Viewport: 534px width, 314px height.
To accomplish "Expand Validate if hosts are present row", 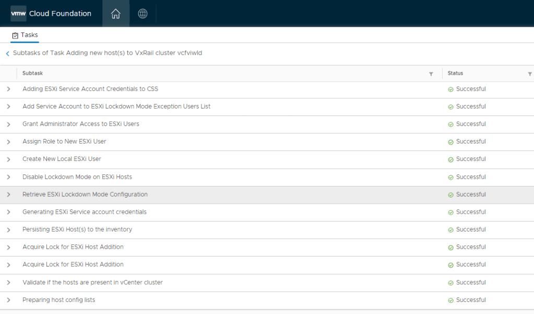I will [8, 283].
